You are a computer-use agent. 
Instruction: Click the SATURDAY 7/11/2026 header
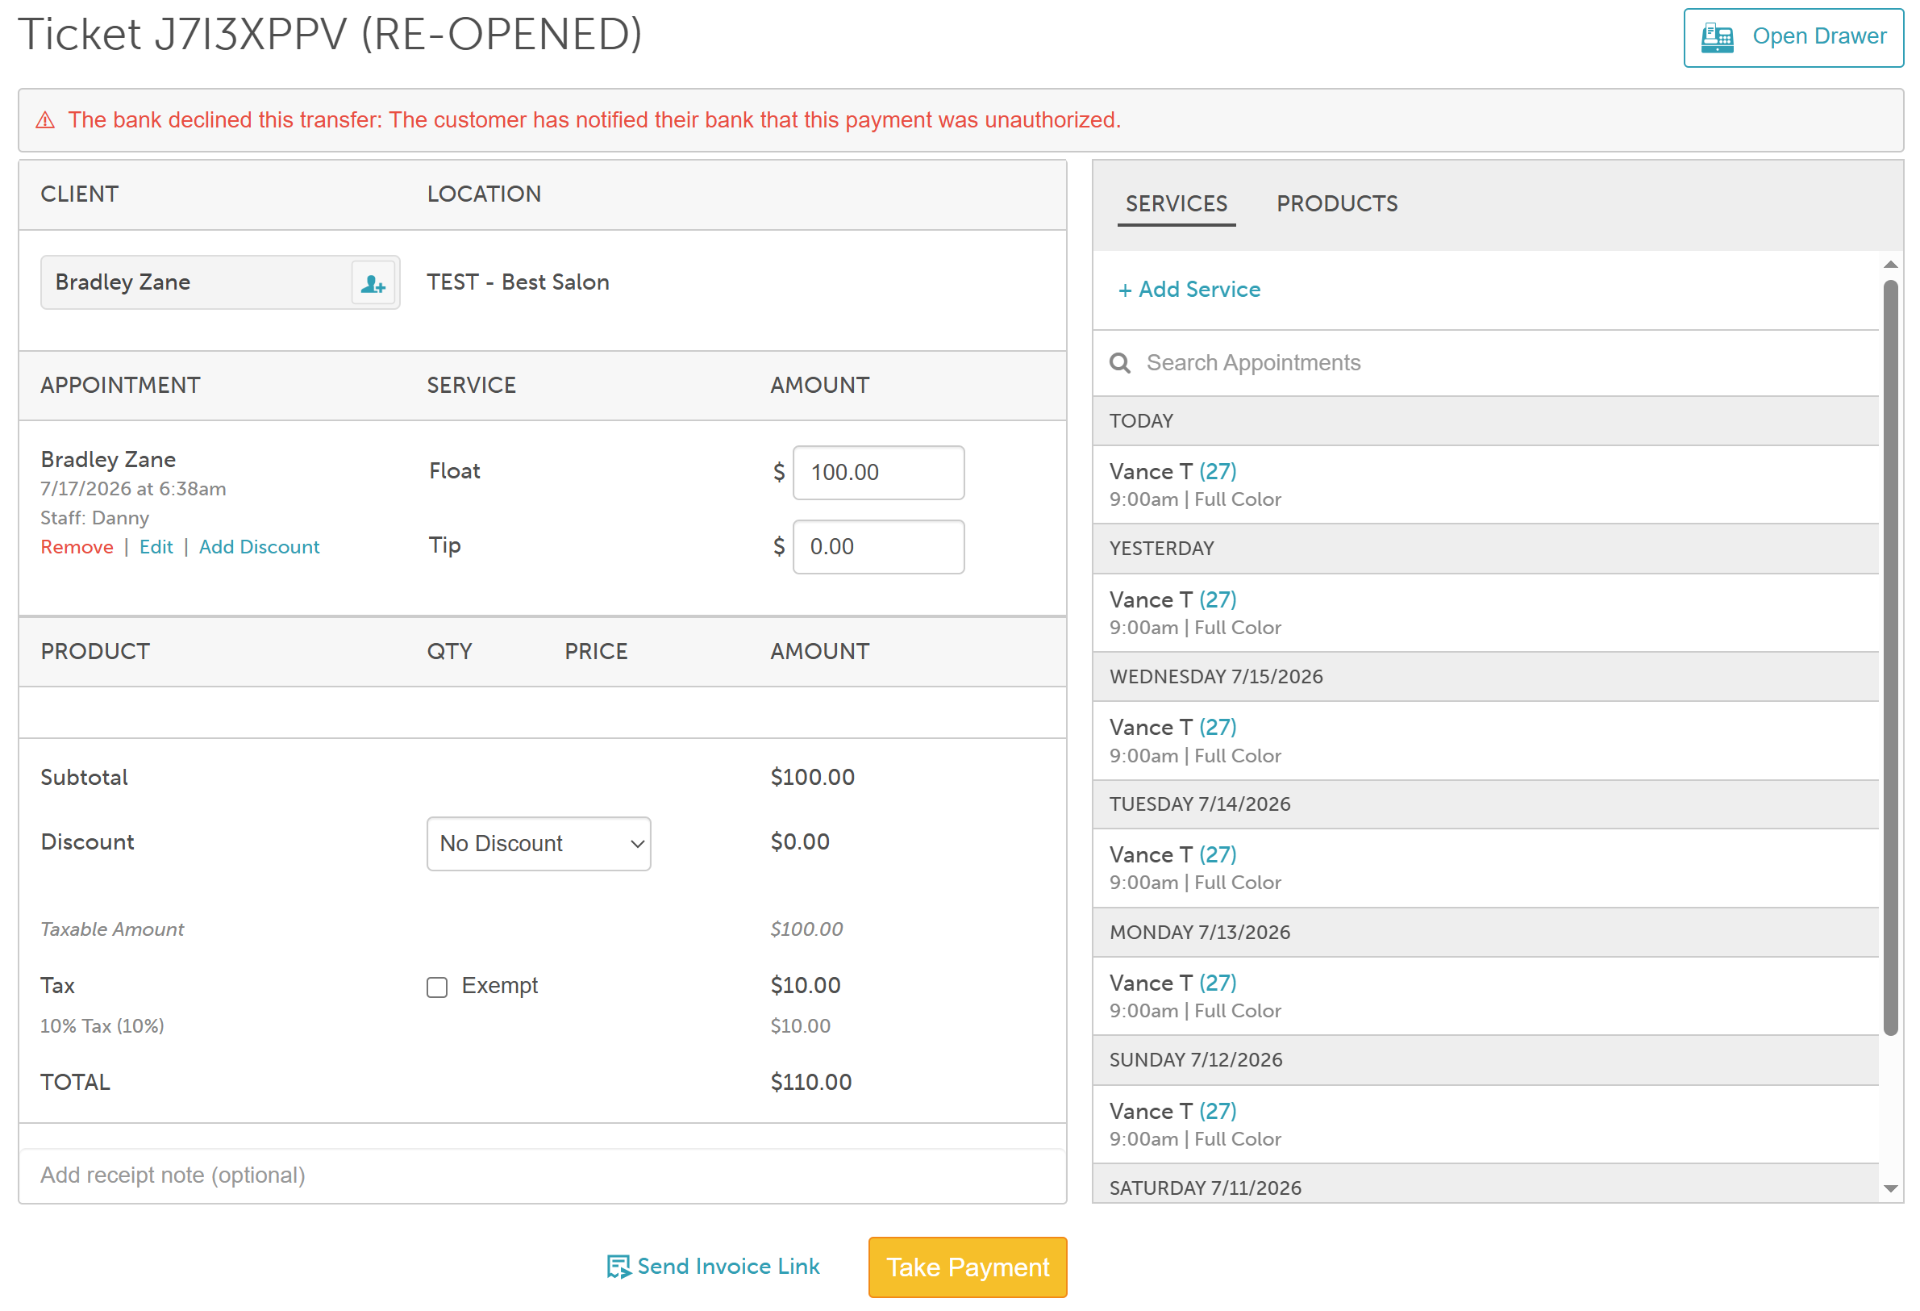(1485, 1184)
